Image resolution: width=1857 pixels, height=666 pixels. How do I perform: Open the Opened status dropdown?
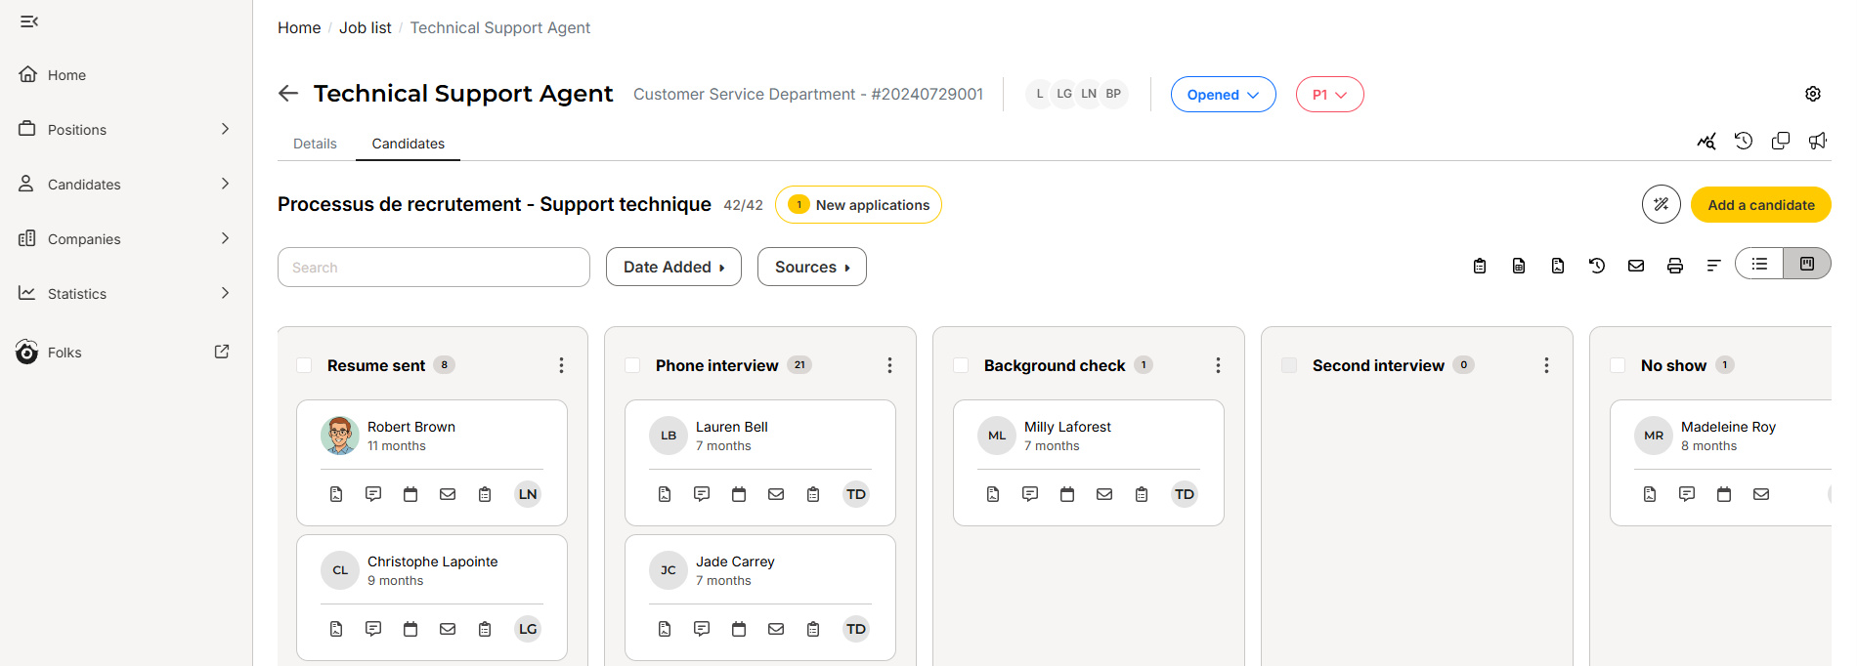[1223, 95]
